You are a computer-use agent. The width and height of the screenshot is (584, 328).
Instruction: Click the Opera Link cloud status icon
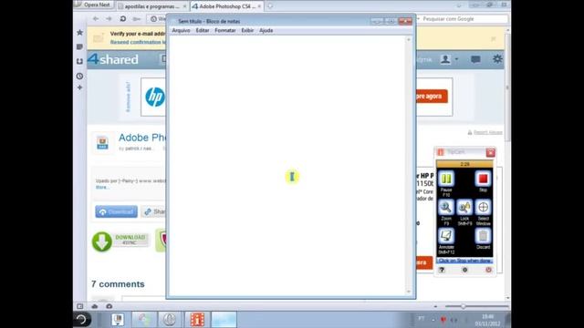coord(95,306)
